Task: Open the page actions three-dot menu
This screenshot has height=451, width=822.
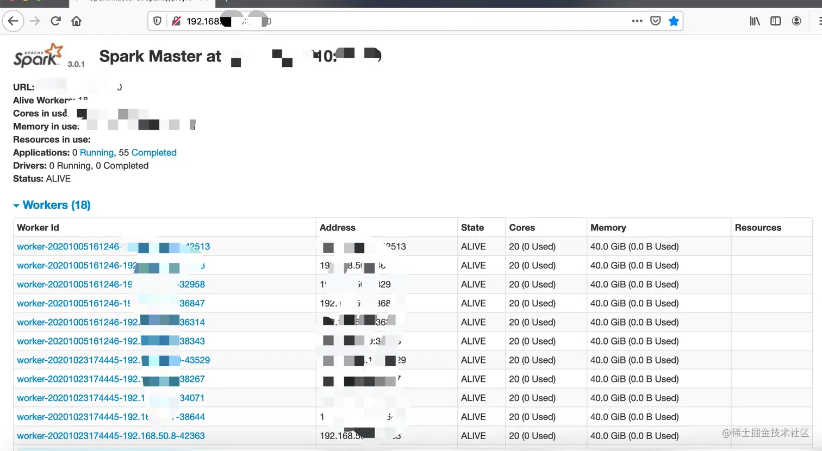Action: pos(637,21)
